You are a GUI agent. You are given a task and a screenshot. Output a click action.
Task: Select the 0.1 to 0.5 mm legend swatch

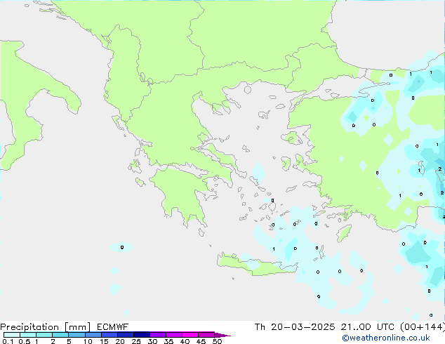tap(12, 335)
